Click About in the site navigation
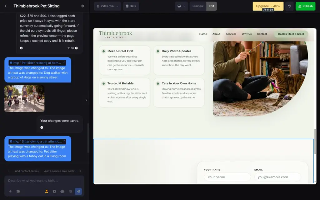320x200 pixels. (x=216, y=34)
